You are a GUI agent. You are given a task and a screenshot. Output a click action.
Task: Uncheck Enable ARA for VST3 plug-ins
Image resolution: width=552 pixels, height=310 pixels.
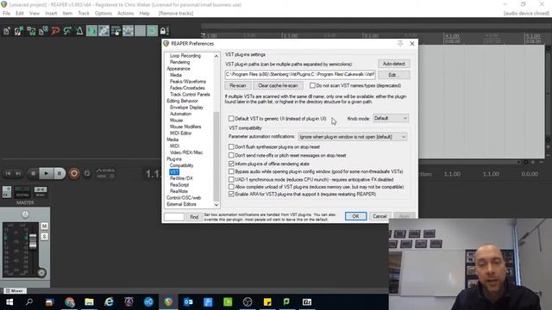pos(231,194)
